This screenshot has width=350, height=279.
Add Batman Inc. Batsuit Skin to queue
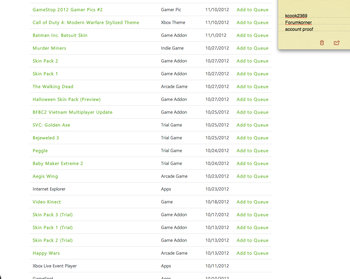(252, 35)
